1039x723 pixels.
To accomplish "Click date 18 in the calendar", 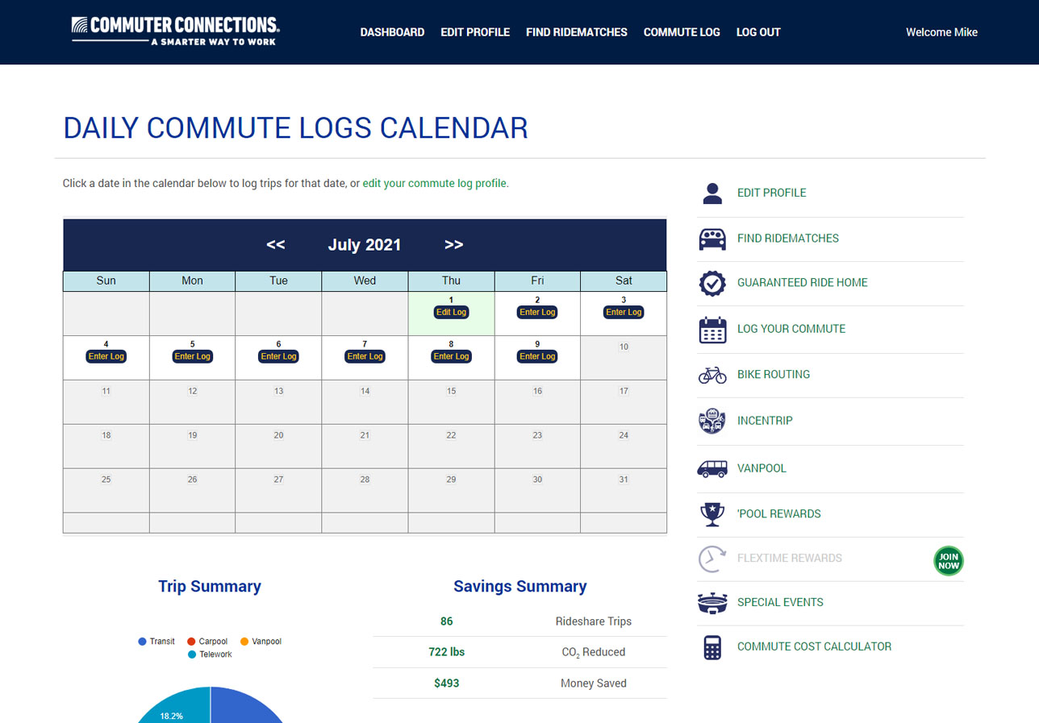I will [x=106, y=435].
